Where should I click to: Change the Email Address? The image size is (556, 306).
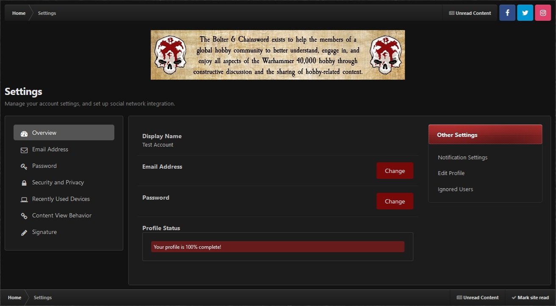click(x=395, y=171)
